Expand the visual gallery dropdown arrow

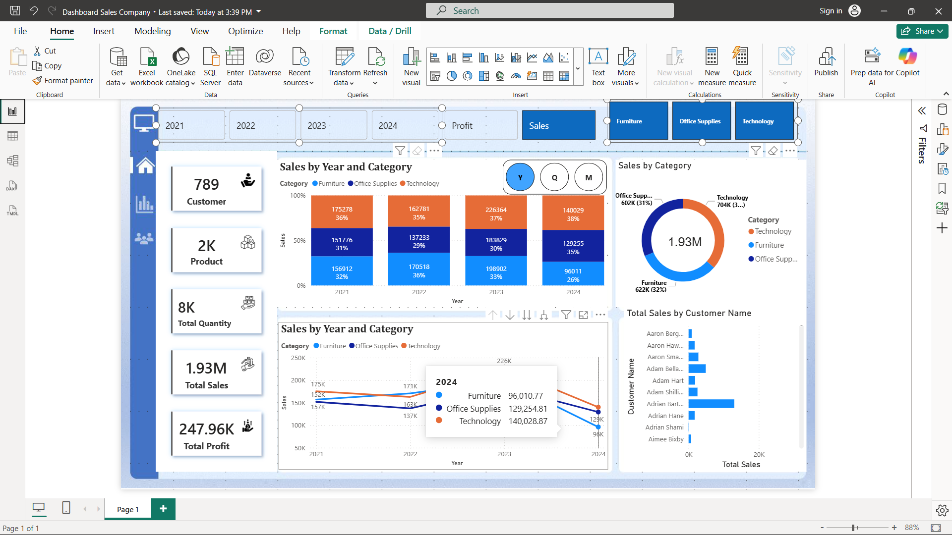tap(578, 68)
